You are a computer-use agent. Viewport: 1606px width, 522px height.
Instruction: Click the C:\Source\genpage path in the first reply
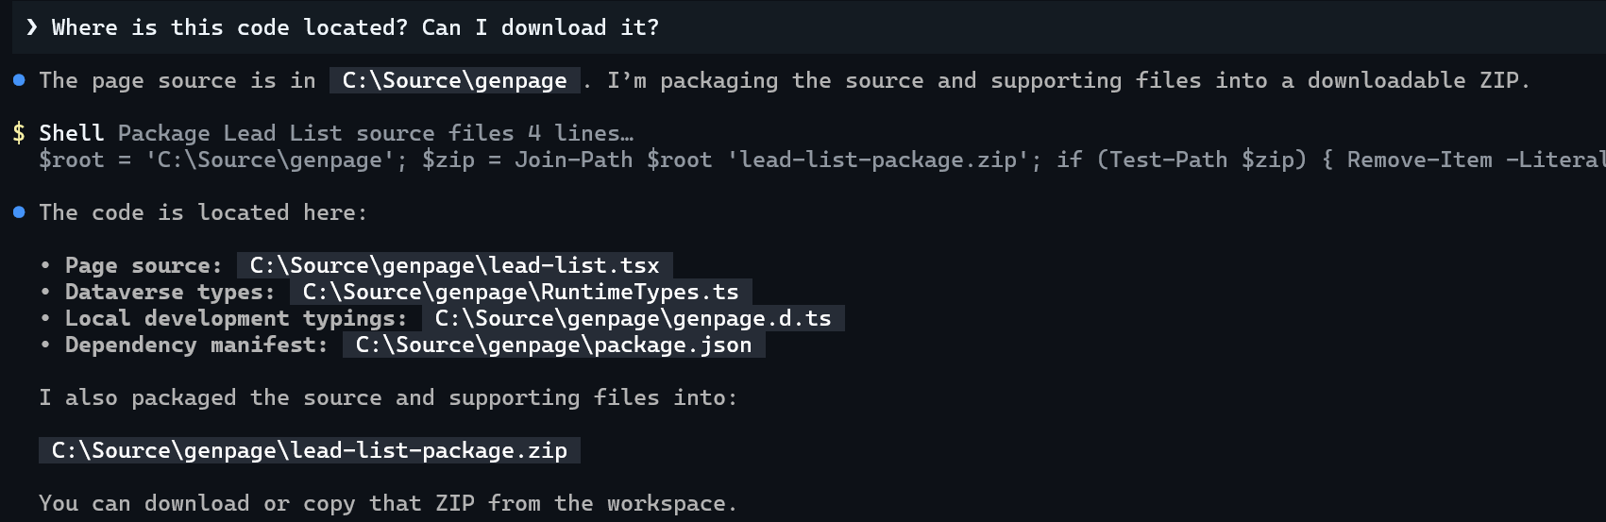454,80
